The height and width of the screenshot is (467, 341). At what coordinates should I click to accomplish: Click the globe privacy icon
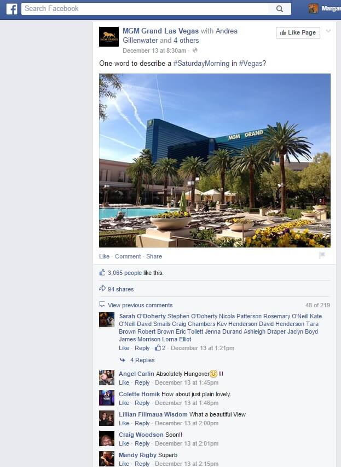(x=195, y=50)
